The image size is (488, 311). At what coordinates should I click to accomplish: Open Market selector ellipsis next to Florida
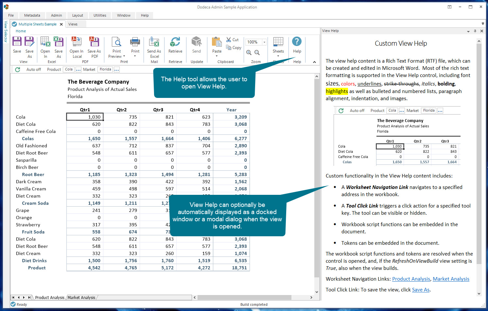point(117,70)
